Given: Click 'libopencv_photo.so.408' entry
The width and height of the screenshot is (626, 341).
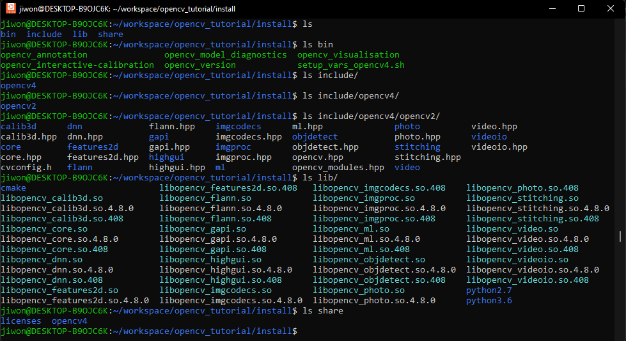Looking at the screenshot, I should tap(522, 188).
